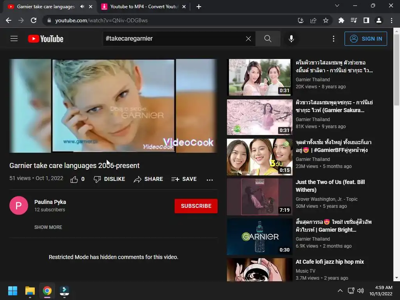The image size is (400, 300).
Task: Open the At Cafe lofi coffee thumbnail
Action: pyautogui.click(x=259, y=270)
